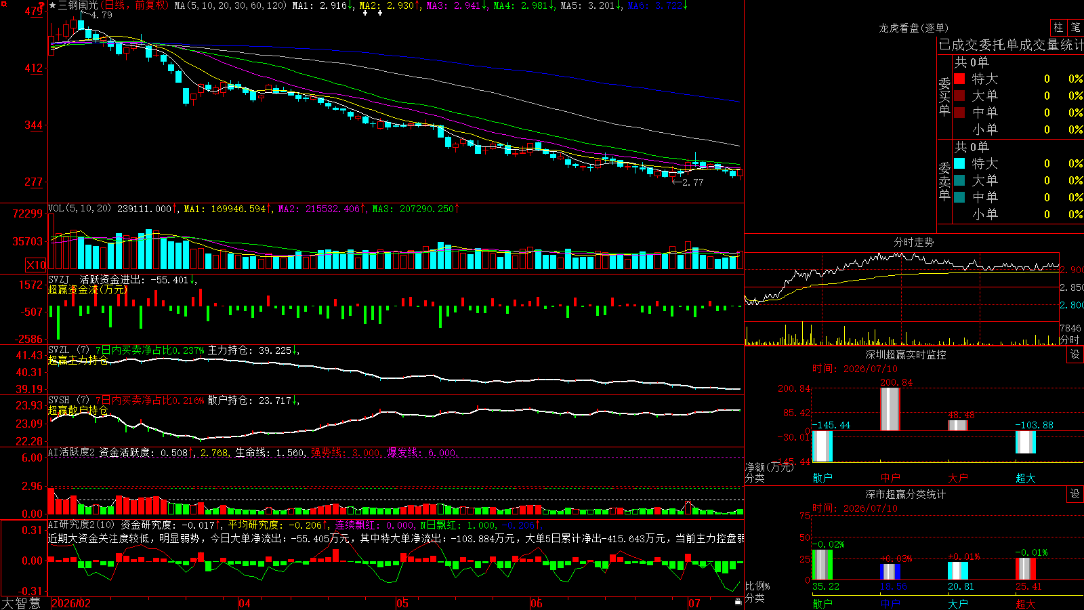
Task: Click the 4.79 high price annotation
Action: pos(101,15)
